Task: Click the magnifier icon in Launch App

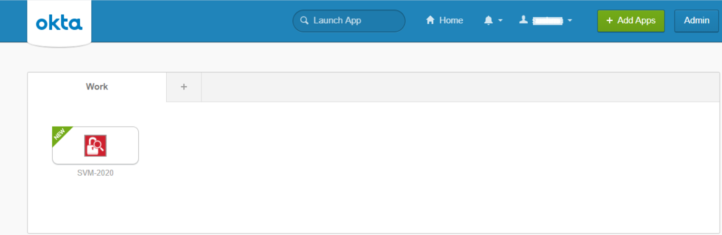Action: [x=304, y=21]
